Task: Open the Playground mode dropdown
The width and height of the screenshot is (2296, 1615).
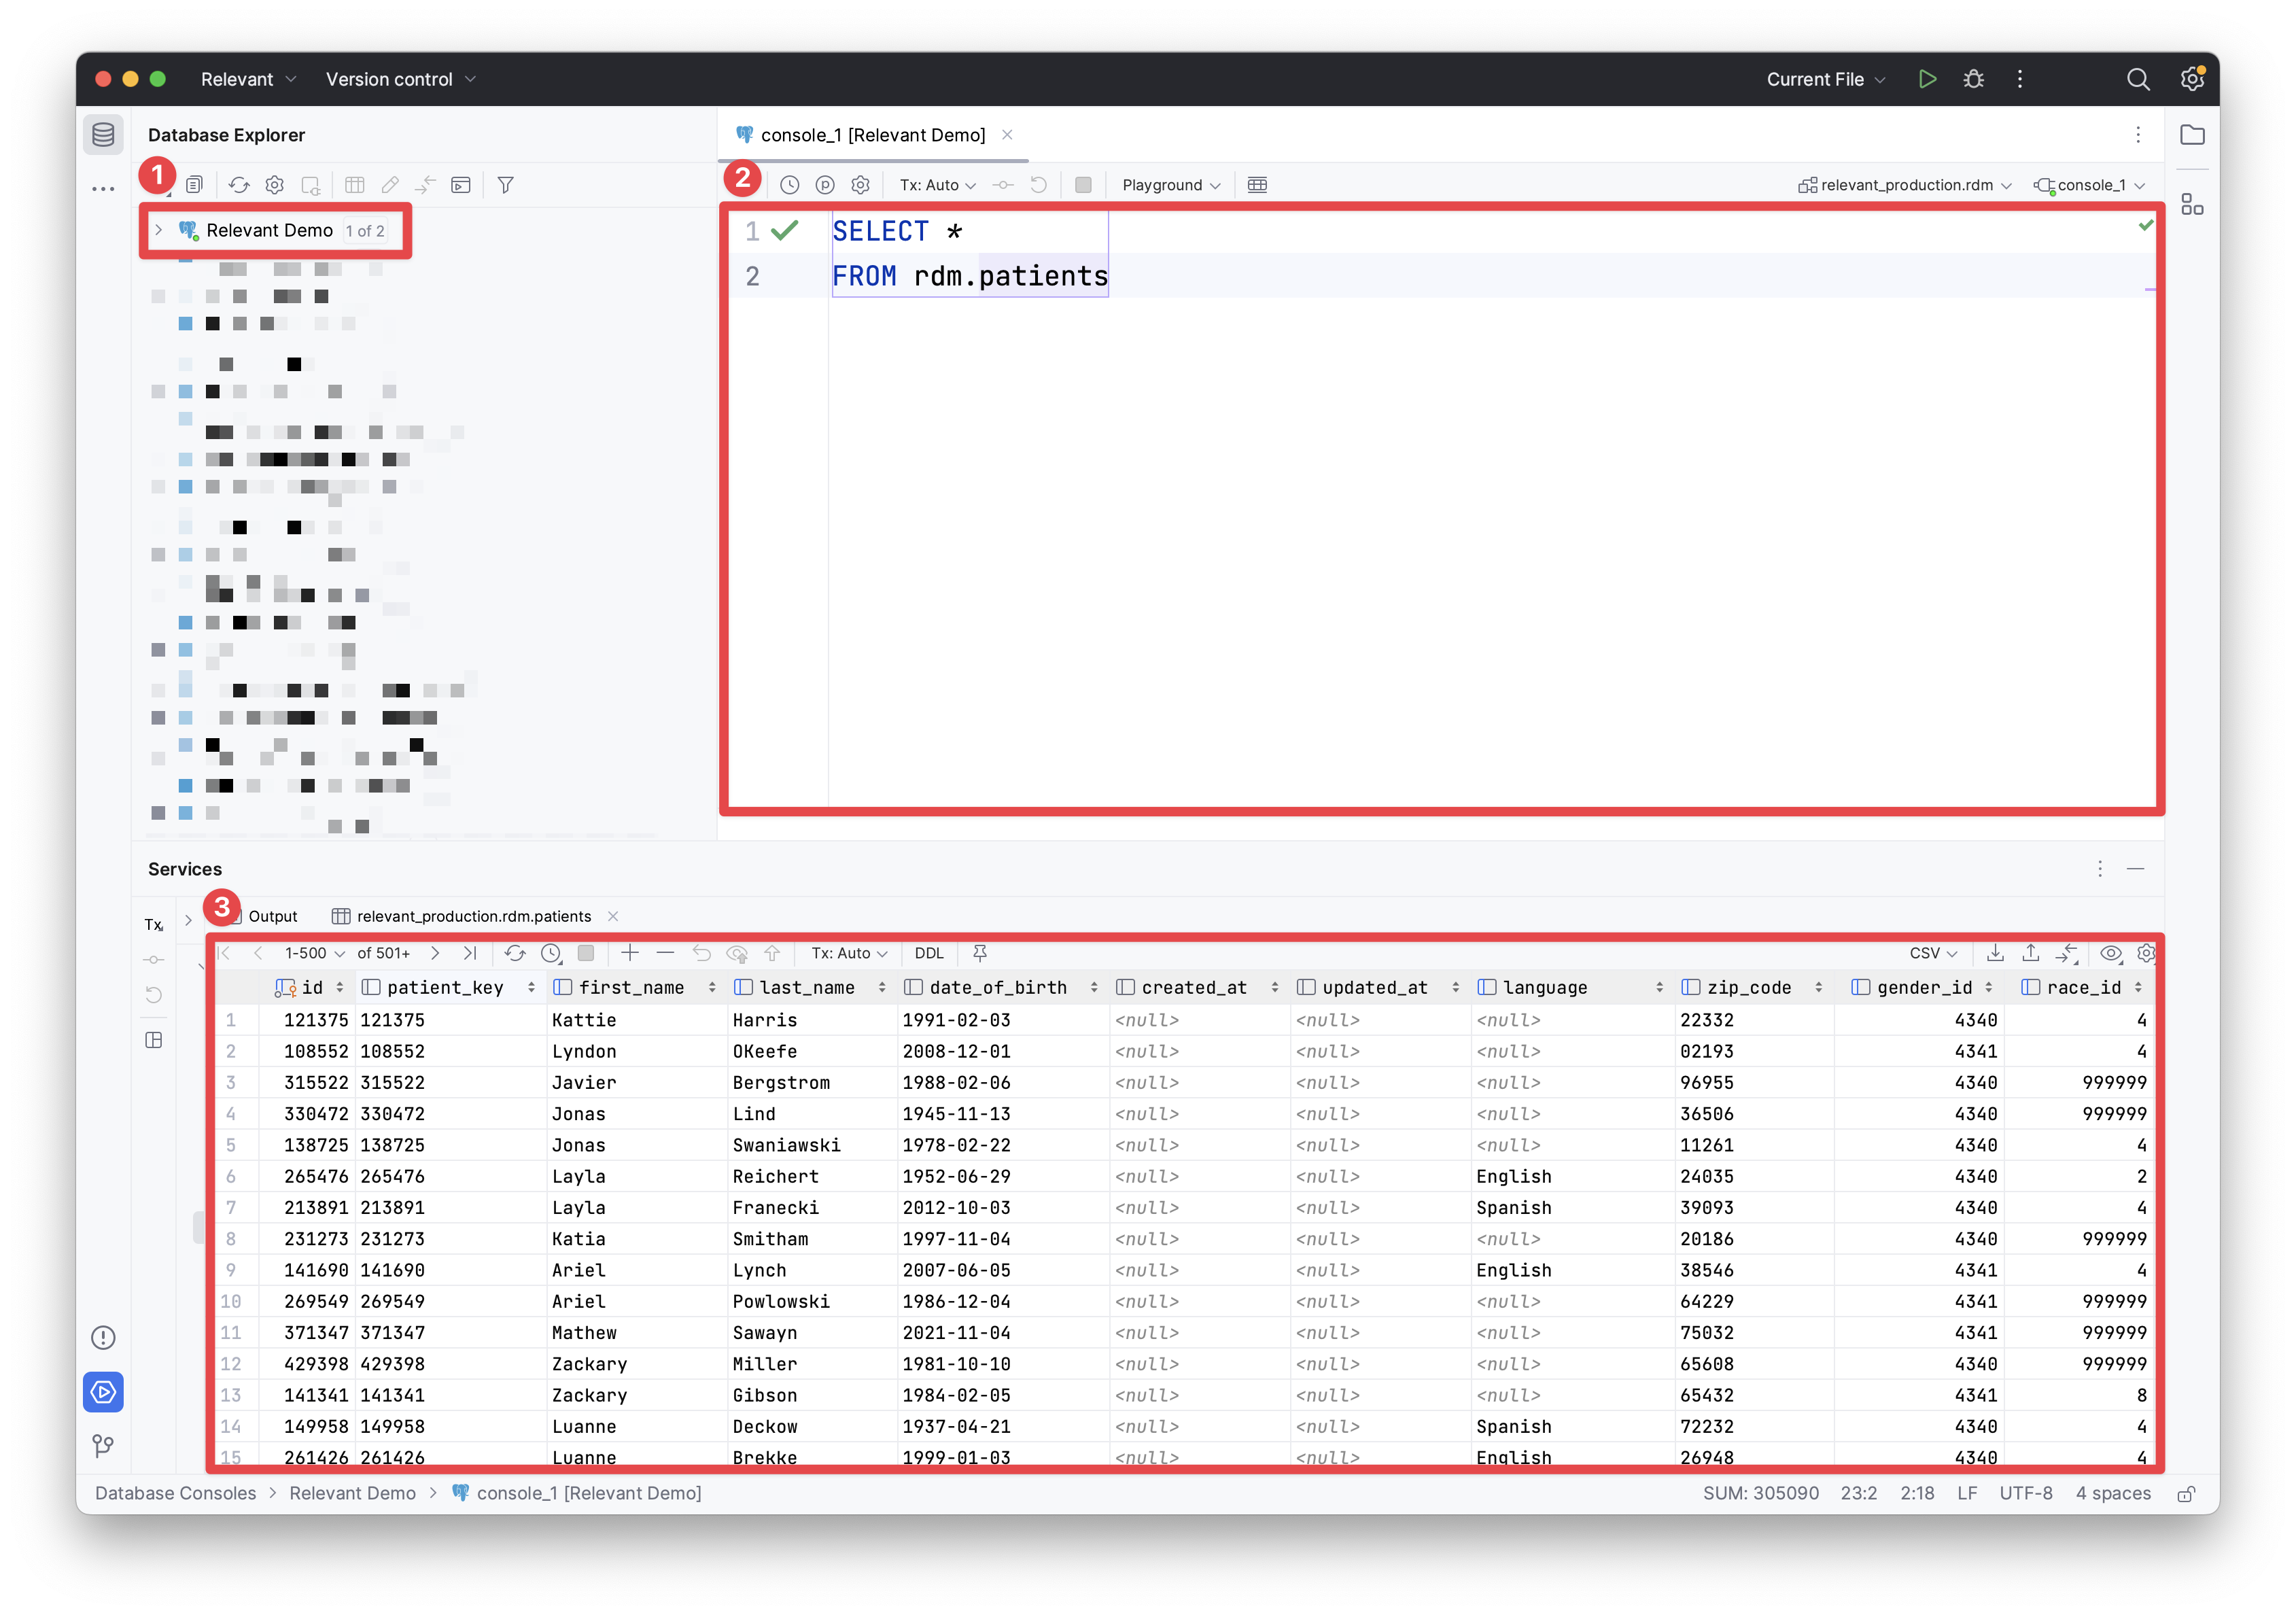Action: pos(1170,185)
